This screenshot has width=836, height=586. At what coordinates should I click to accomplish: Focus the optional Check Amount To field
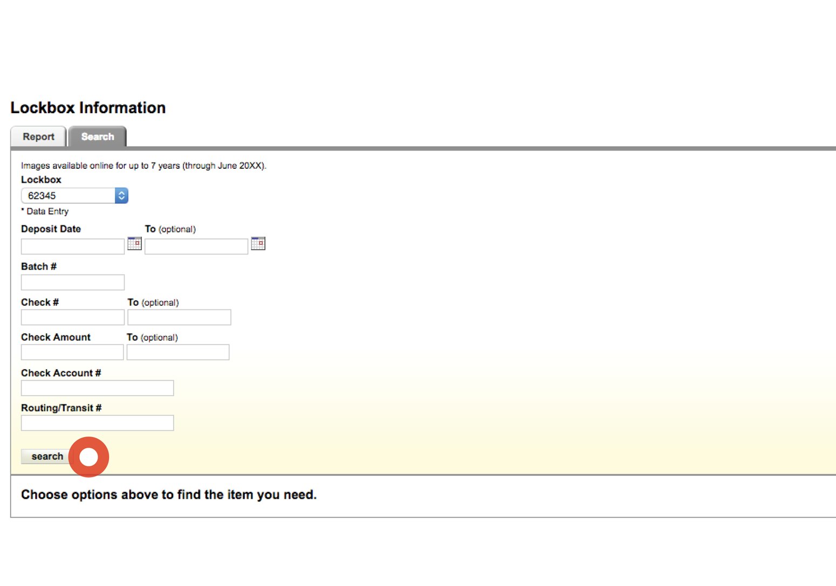click(x=178, y=352)
